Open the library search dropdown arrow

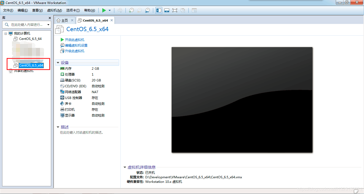point(48,25)
